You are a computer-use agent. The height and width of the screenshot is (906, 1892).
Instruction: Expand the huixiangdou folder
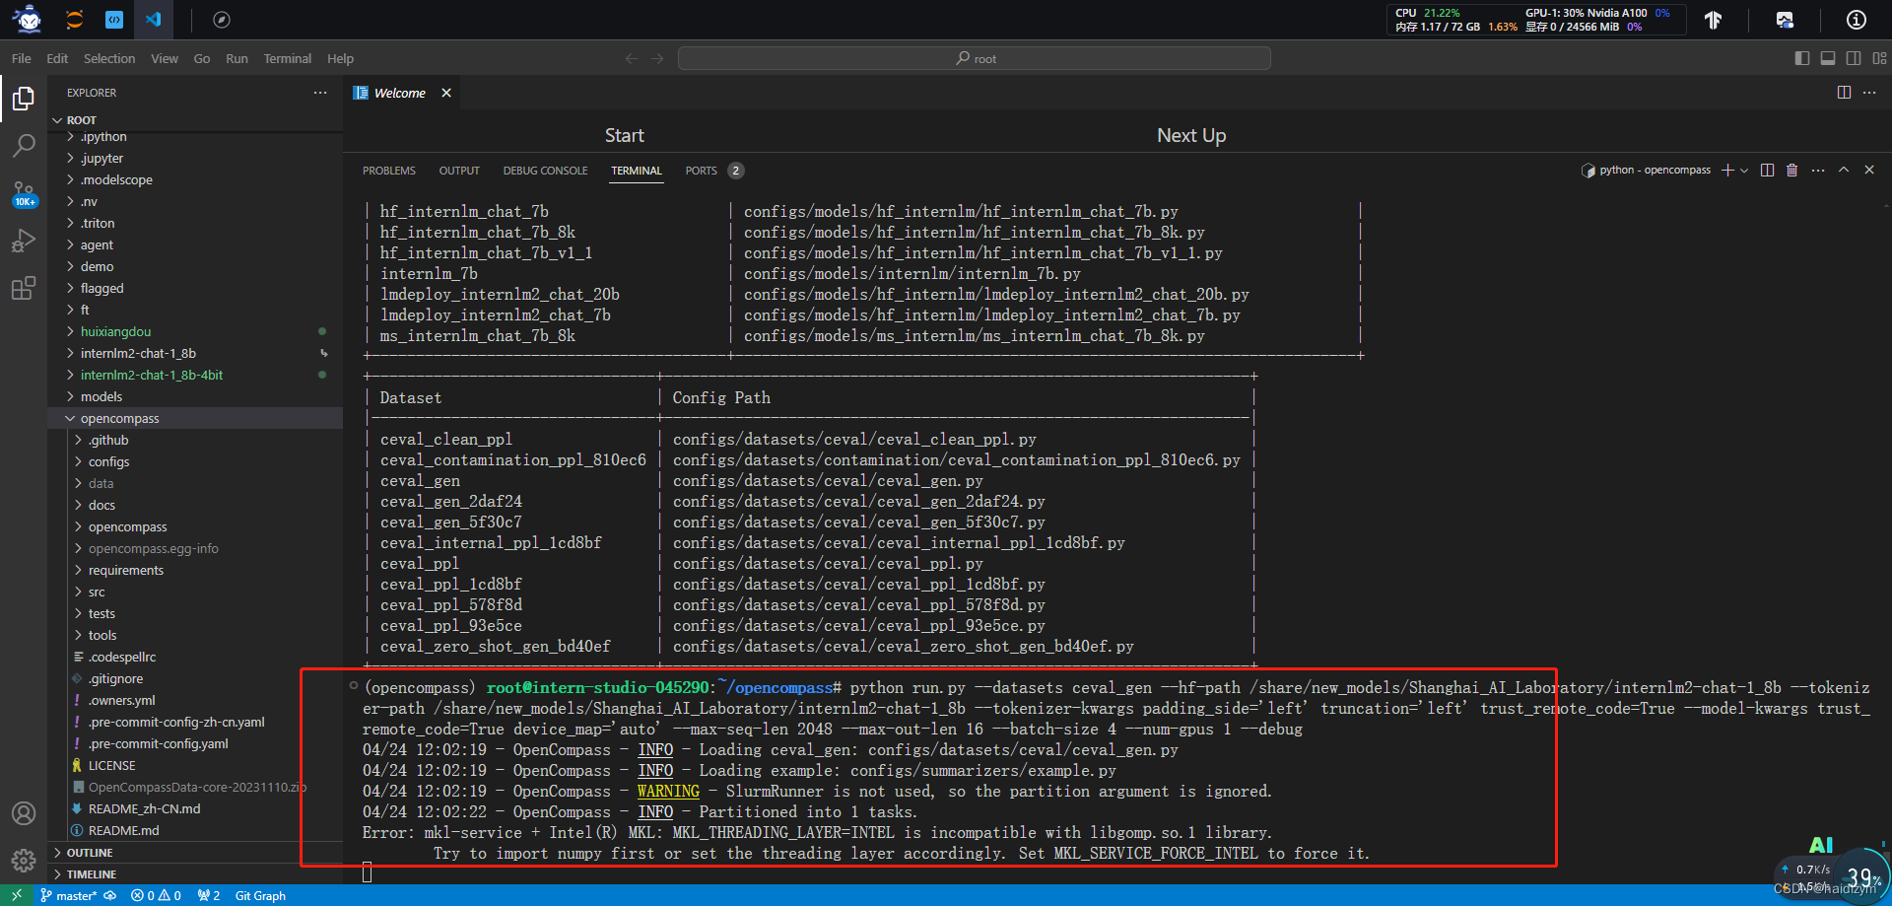pyautogui.click(x=195, y=331)
